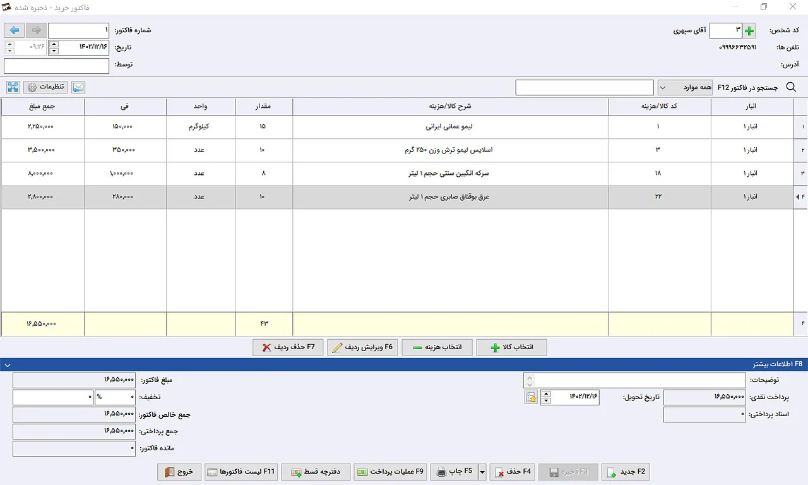
Task: Click the green plus beside کد شخص
Action: 749,30
